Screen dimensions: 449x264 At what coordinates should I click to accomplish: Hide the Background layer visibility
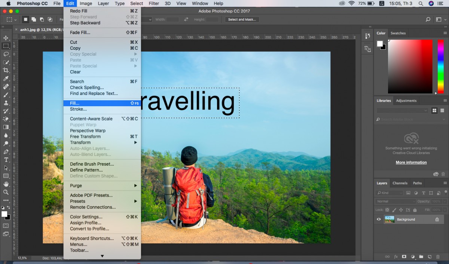tap(379, 219)
